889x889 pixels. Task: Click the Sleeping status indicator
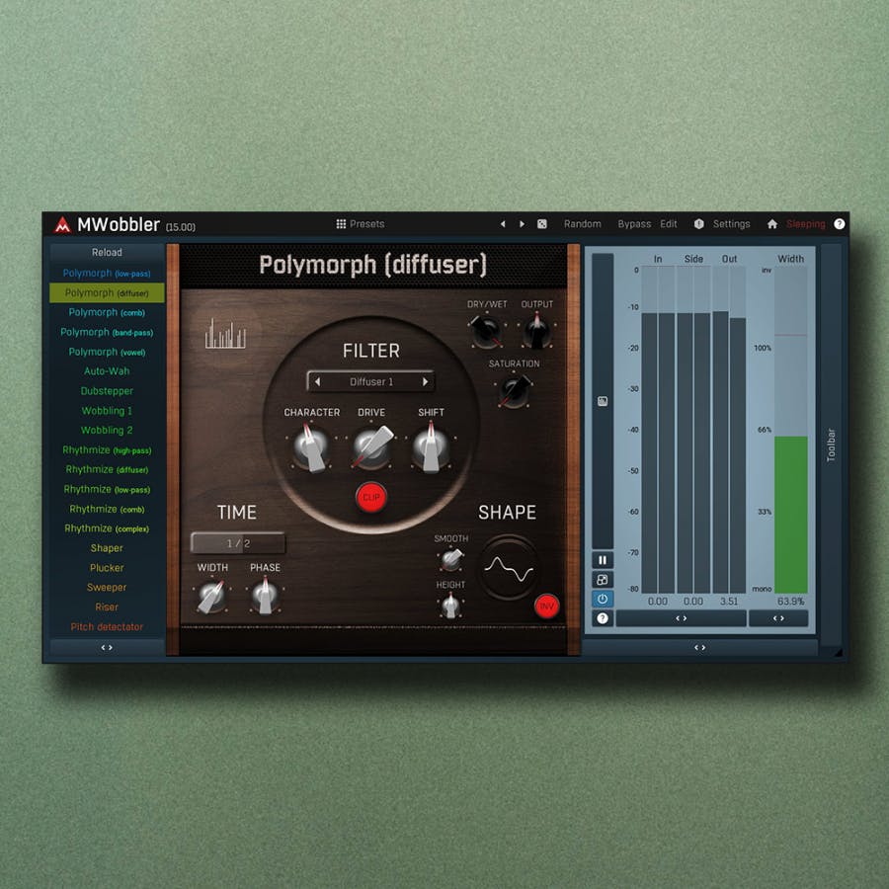pos(805,224)
